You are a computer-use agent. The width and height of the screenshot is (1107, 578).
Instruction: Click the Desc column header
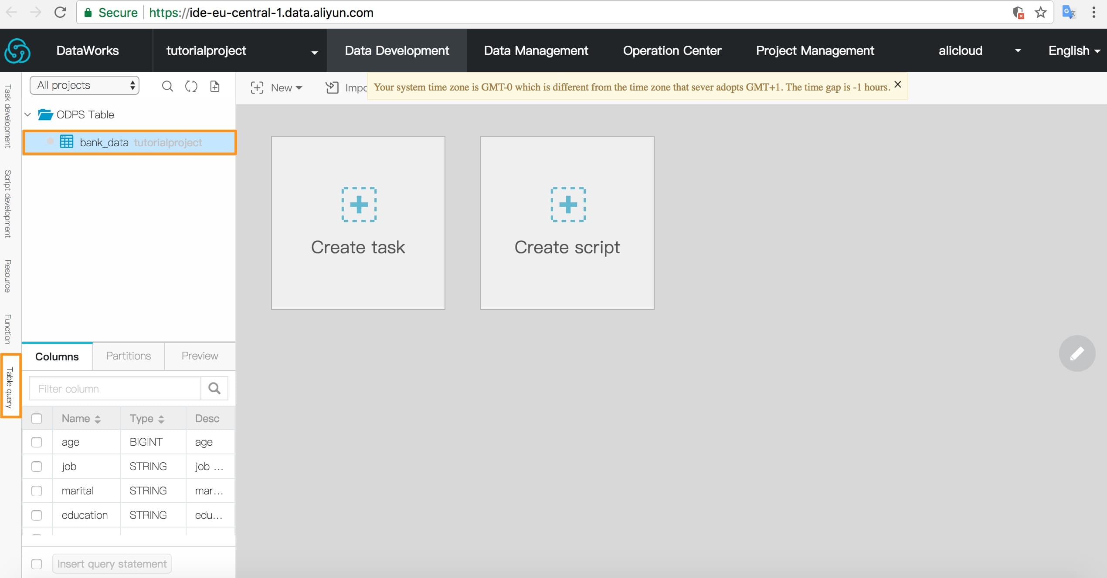211,419
